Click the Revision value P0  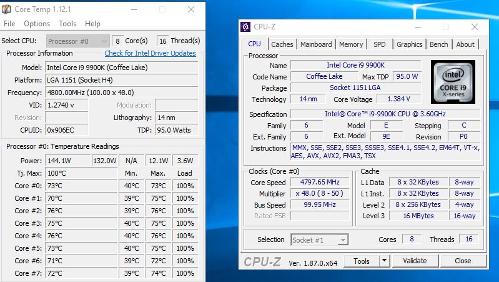point(463,136)
